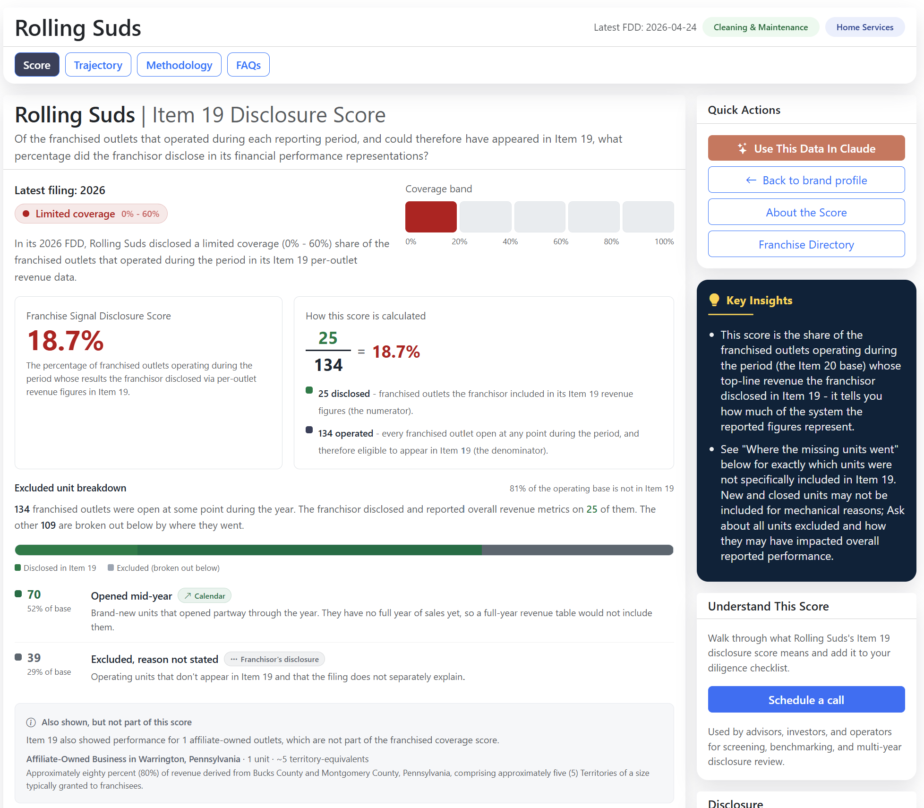Click the Latest FDD: 2026-04-24 text

(645, 27)
